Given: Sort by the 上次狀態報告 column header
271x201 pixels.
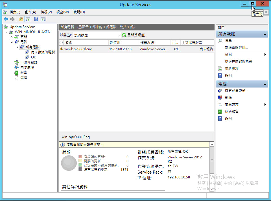Looking at the screenshot, I should point(197,43).
